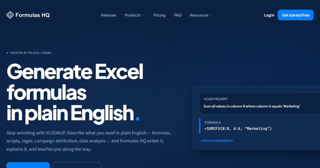Open the Features nav link
Screen dimensions: 320x168
109,15
